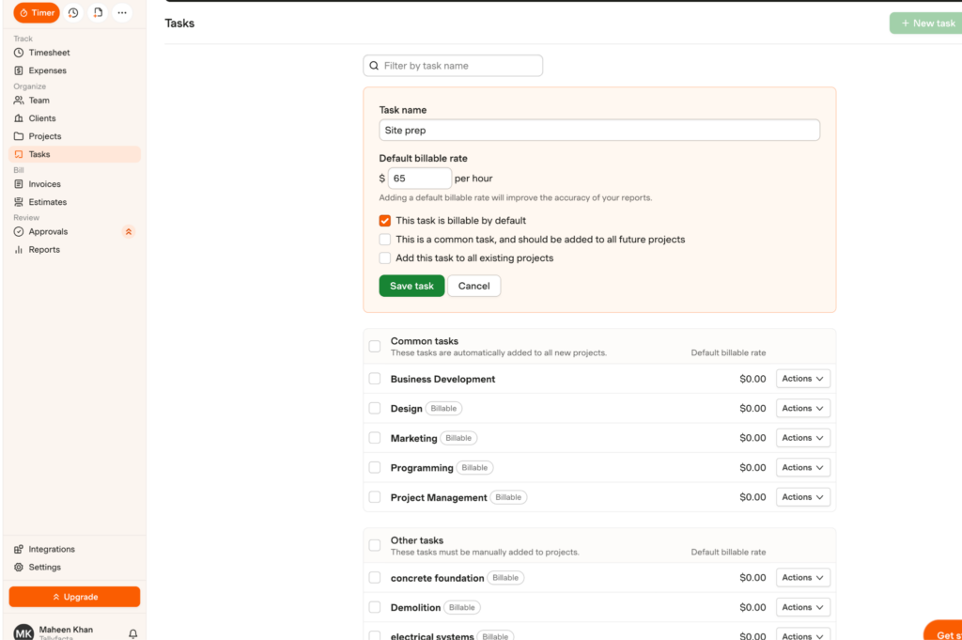This screenshot has width=962, height=640.
Task: Click the MK profile avatar
Action: pos(23,632)
